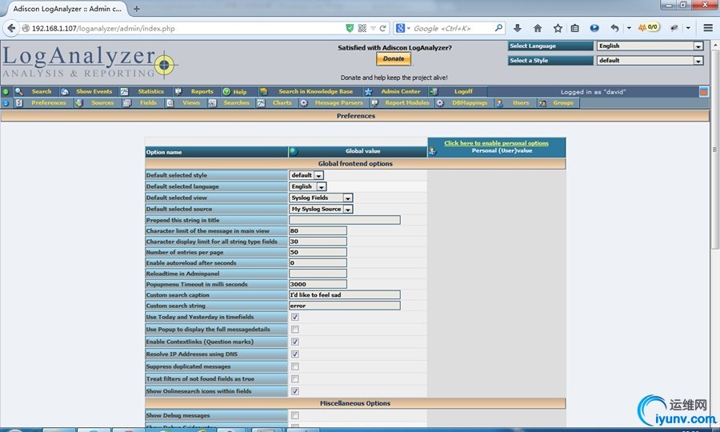The height and width of the screenshot is (432, 720).
Task: Reload the page with the refresh icon
Action: coord(382,28)
